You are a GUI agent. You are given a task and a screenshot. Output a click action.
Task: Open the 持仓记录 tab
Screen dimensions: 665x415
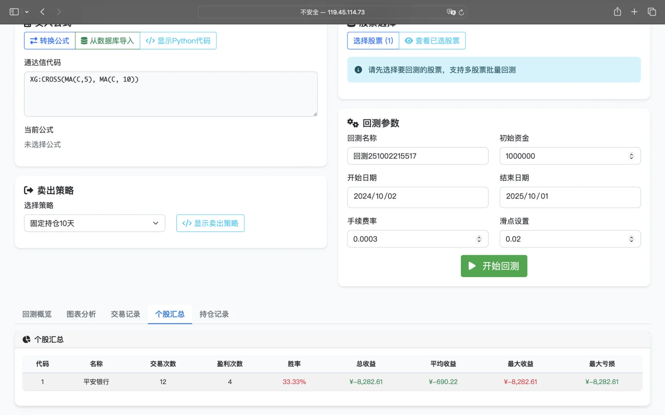[214, 314]
